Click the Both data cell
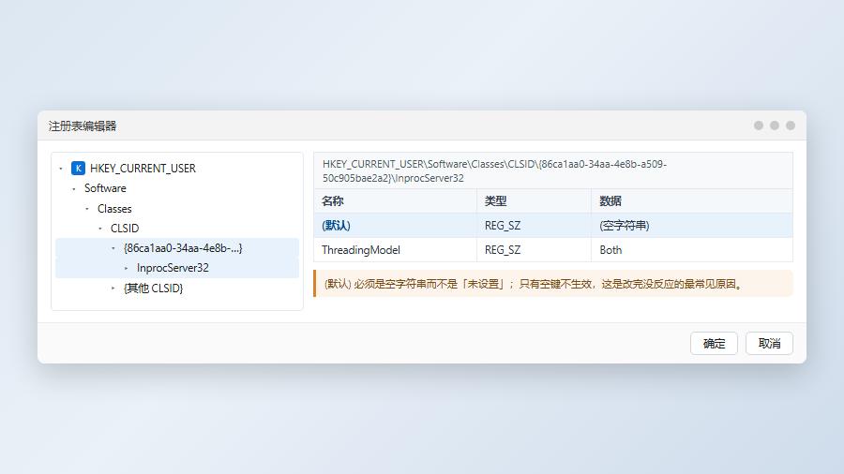 (x=692, y=250)
